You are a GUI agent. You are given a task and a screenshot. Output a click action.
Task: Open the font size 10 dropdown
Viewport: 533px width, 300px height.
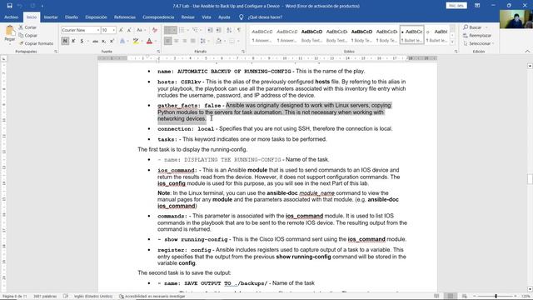click(x=113, y=30)
